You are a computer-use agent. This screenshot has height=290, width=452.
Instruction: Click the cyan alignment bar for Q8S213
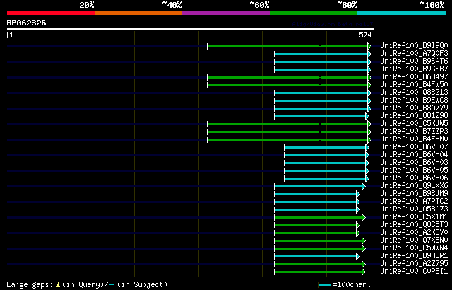321,93
